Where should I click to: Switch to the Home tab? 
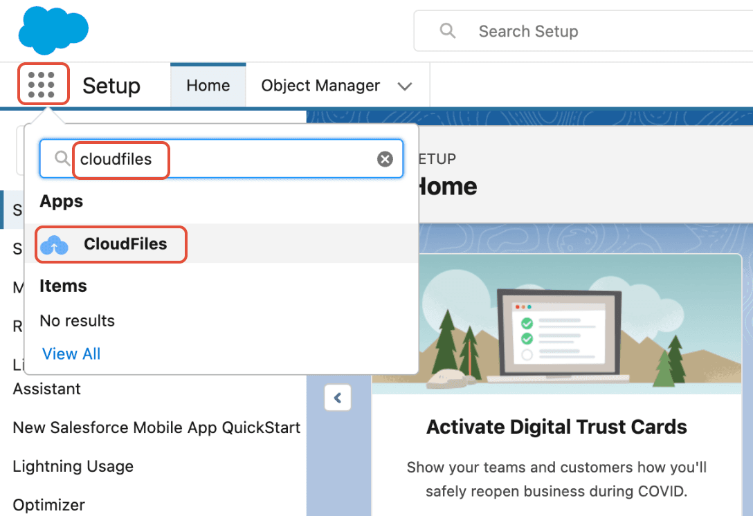[x=208, y=85]
